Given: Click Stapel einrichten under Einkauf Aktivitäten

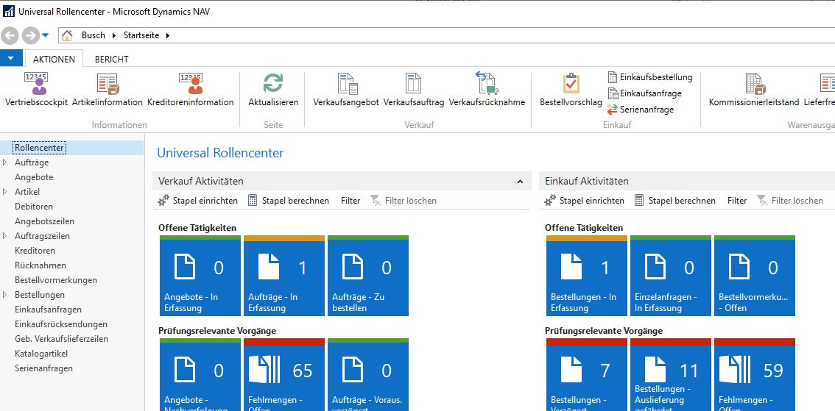Looking at the screenshot, I should (x=585, y=201).
